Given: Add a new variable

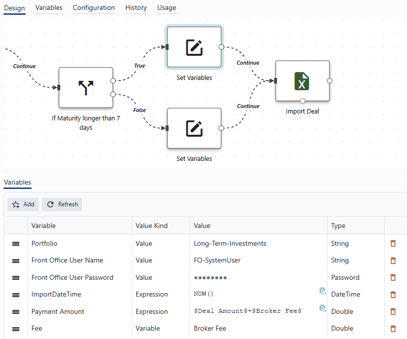Looking at the screenshot, I should (23, 204).
